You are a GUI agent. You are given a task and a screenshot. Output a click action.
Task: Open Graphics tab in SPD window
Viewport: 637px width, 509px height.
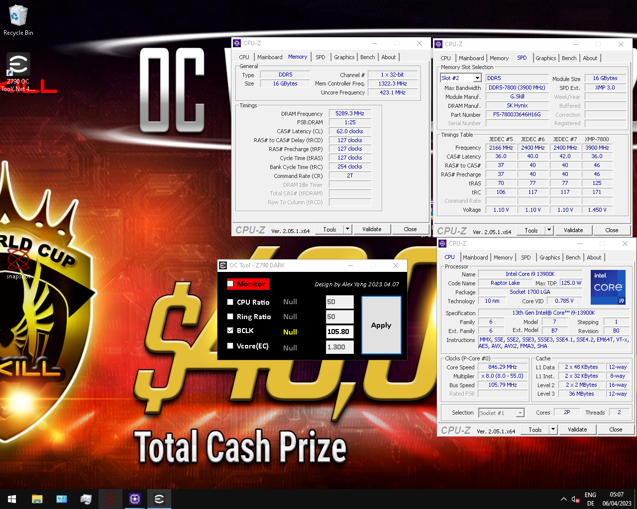click(546, 58)
